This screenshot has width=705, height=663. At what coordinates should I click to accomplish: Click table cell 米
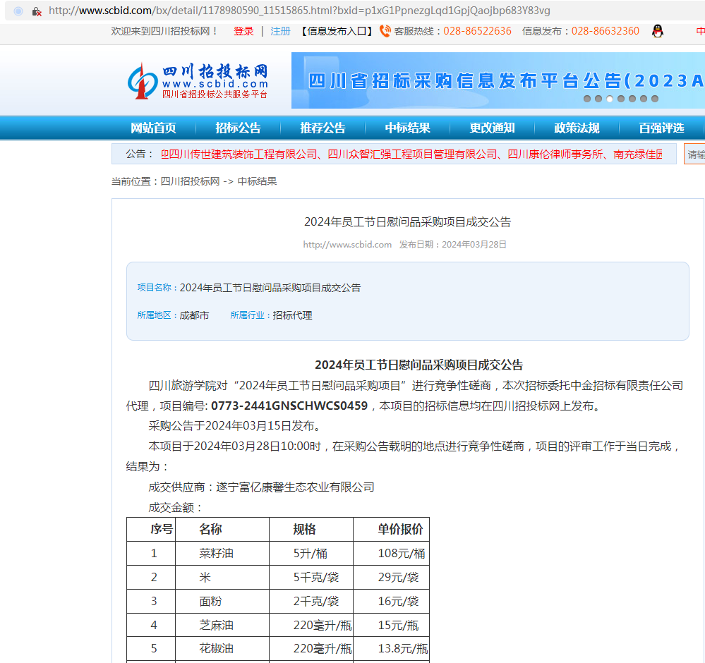pyautogui.click(x=205, y=577)
